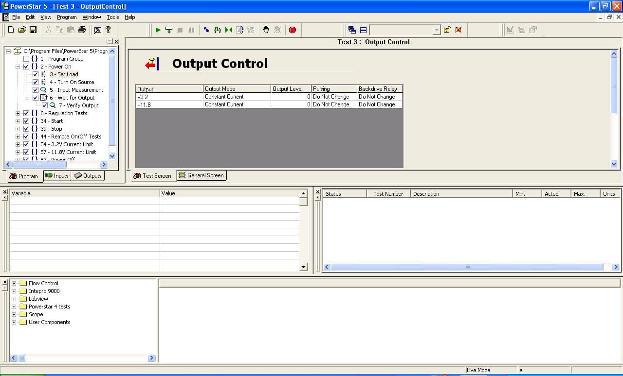This screenshot has width=623, height=376.
Task: Switch to the Inputs tab
Action: (x=57, y=176)
